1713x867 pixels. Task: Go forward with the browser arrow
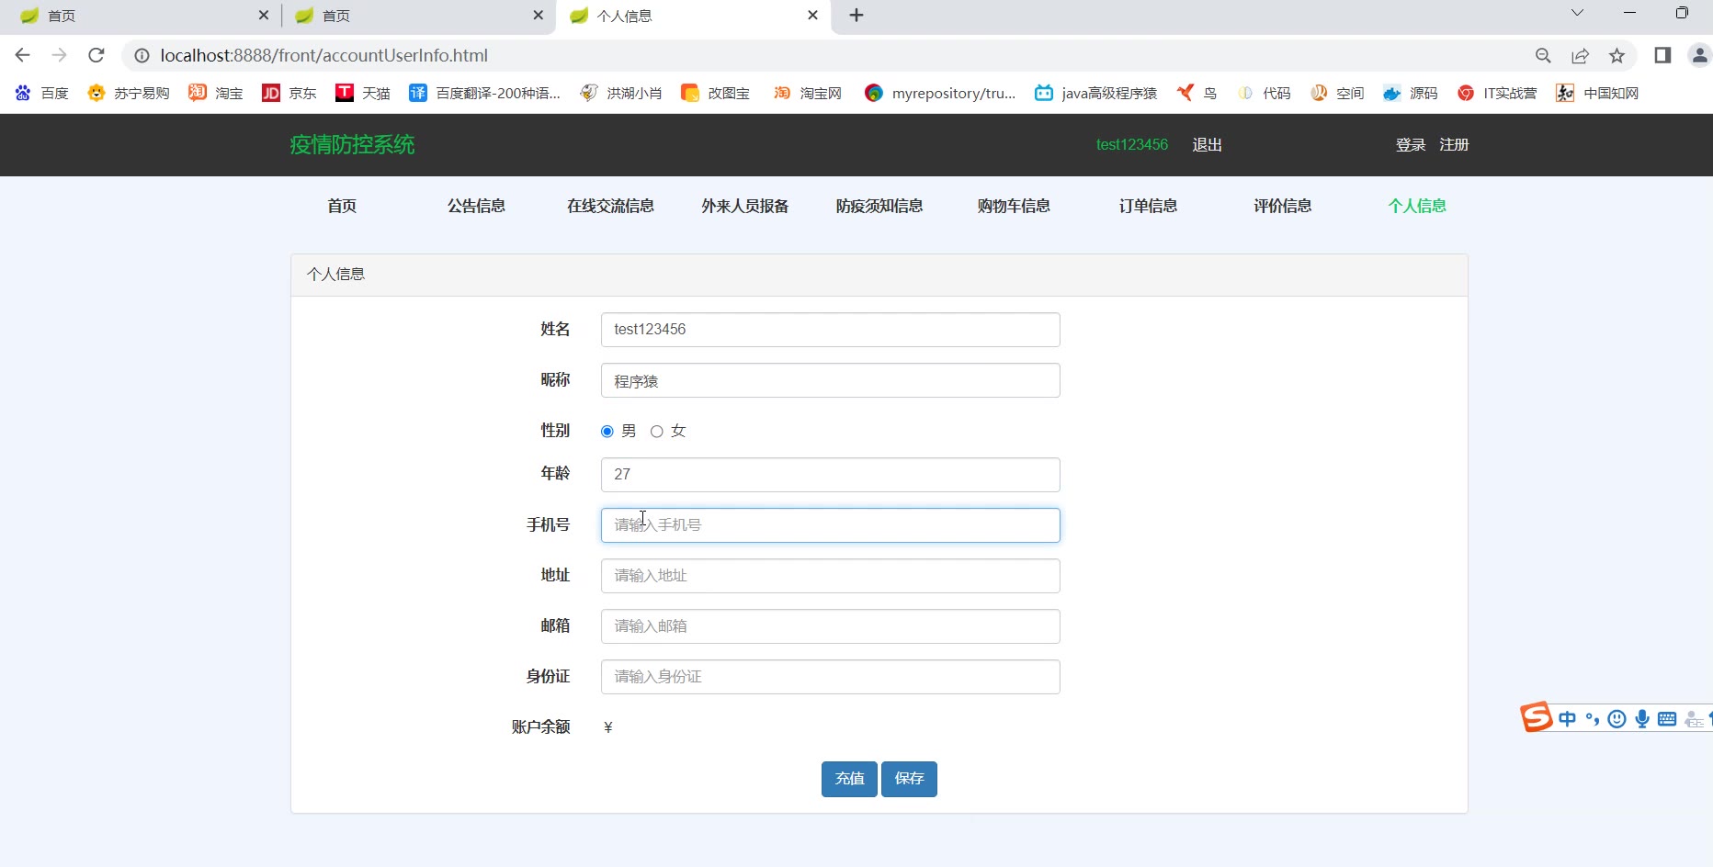pos(60,55)
